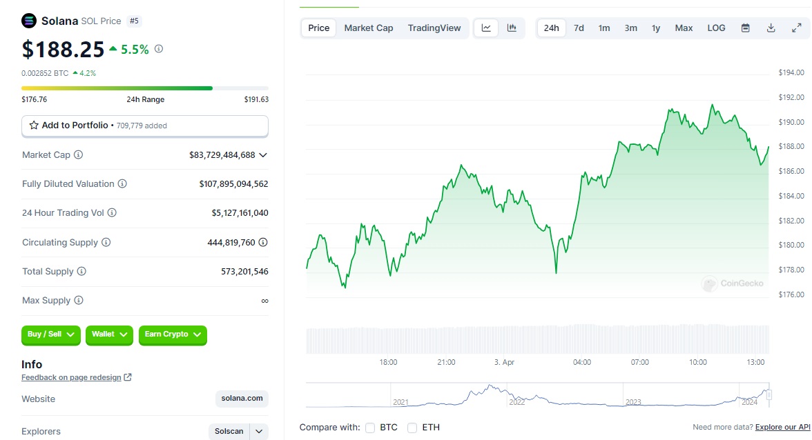This screenshot has width=812, height=440.
Task: Open Earn Crypto dropdown
Action: (173, 334)
